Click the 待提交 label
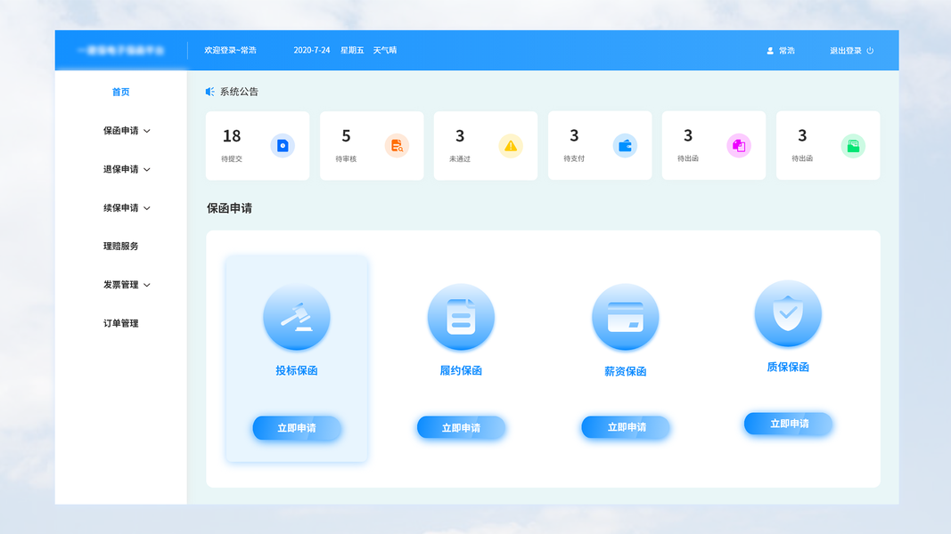 coord(232,159)
